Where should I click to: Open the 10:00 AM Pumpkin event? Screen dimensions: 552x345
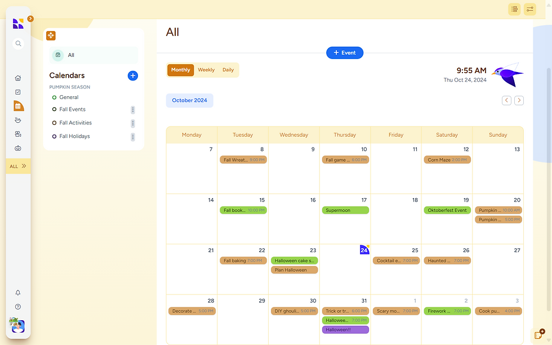(x=498, y=210)
